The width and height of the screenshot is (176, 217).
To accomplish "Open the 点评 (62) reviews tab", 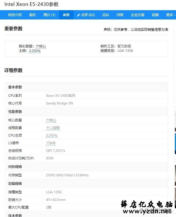I will click(86, 15).
